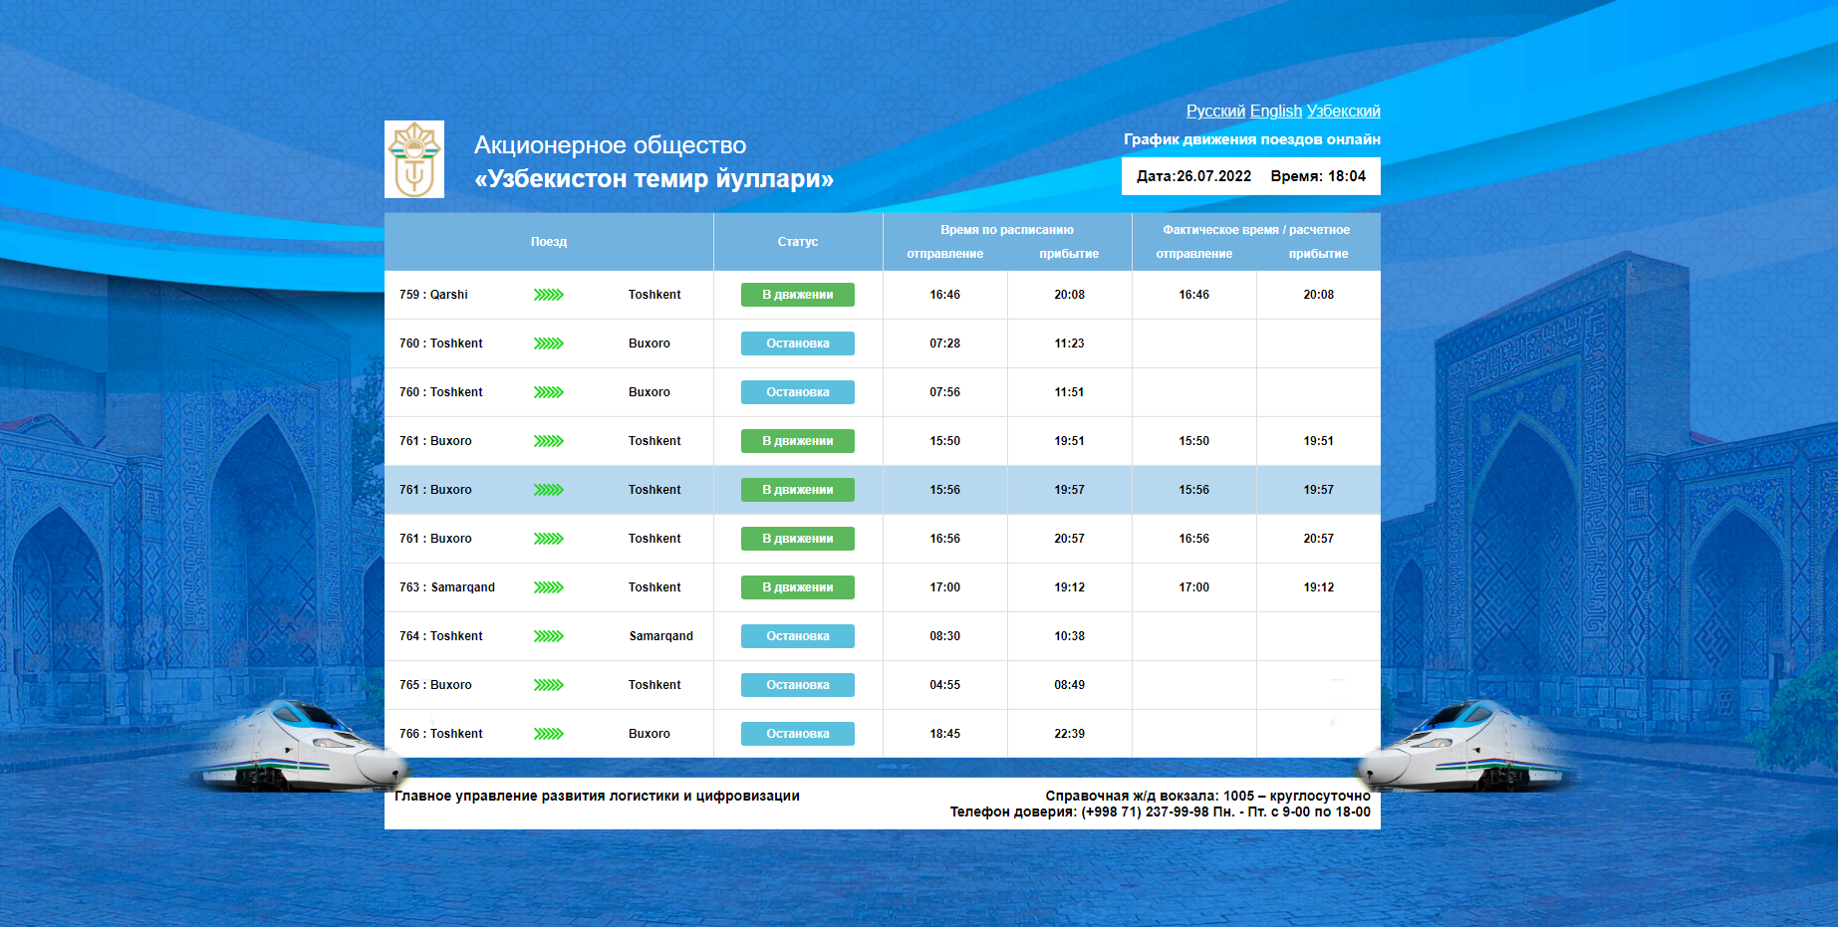
Task: Click the green arrows in the 766 Toshkent row
Action: 548,734
